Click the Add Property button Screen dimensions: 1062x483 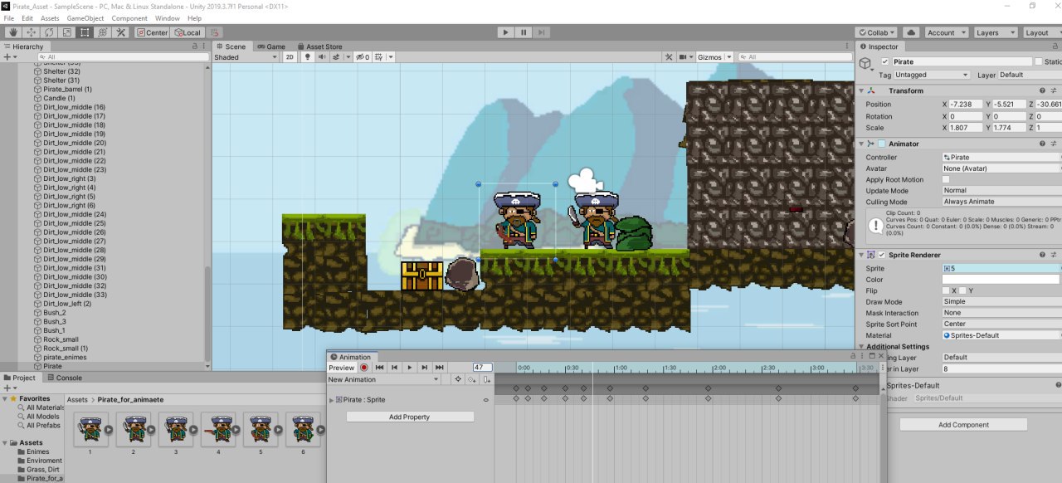click(410, 417)
